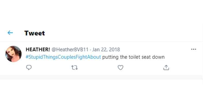The height and width of the screenshot is (108, 203).
Task: Follow the #StupidThingsCouplesFightAbout hashtag link
Action: coord(63,57)
